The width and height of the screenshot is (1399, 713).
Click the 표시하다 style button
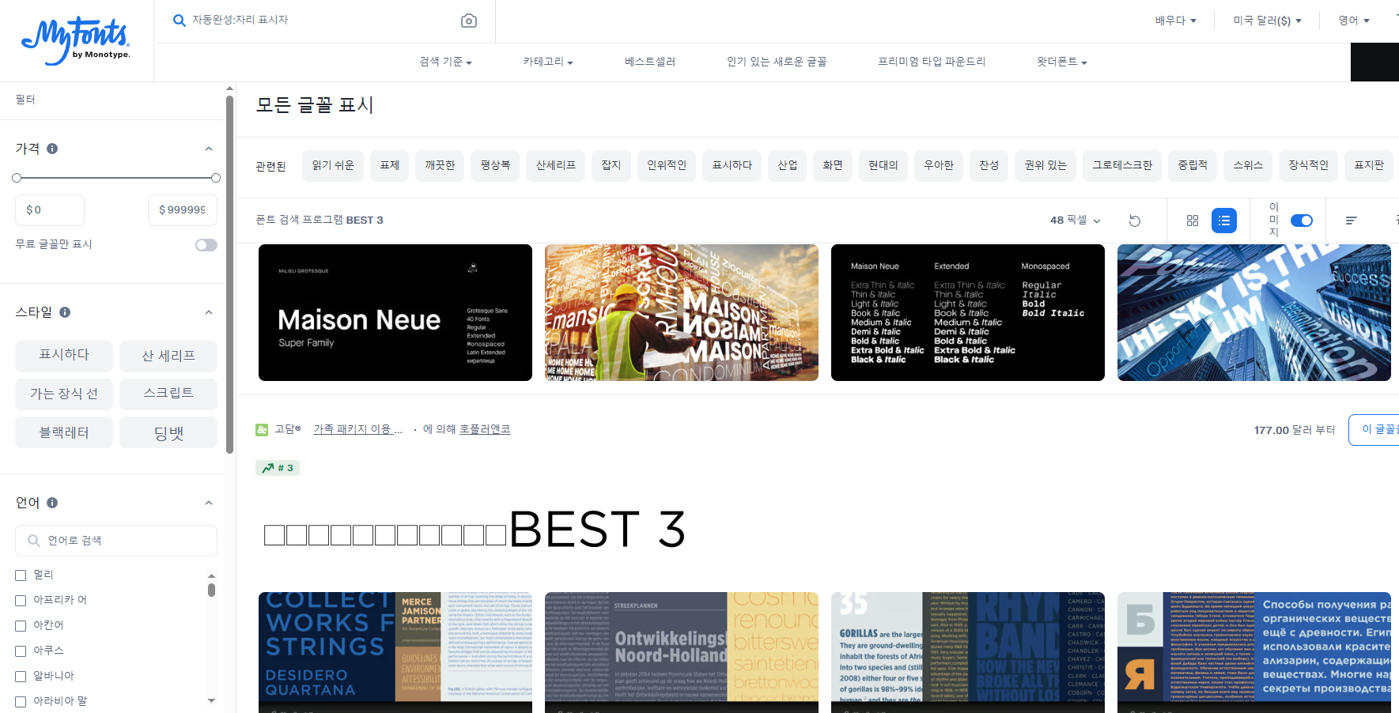pos(64,356)
